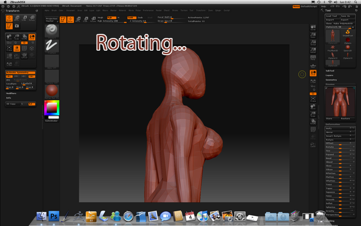
Task: Select Scale mode in Transform panel top row
Action: point(24,18)
